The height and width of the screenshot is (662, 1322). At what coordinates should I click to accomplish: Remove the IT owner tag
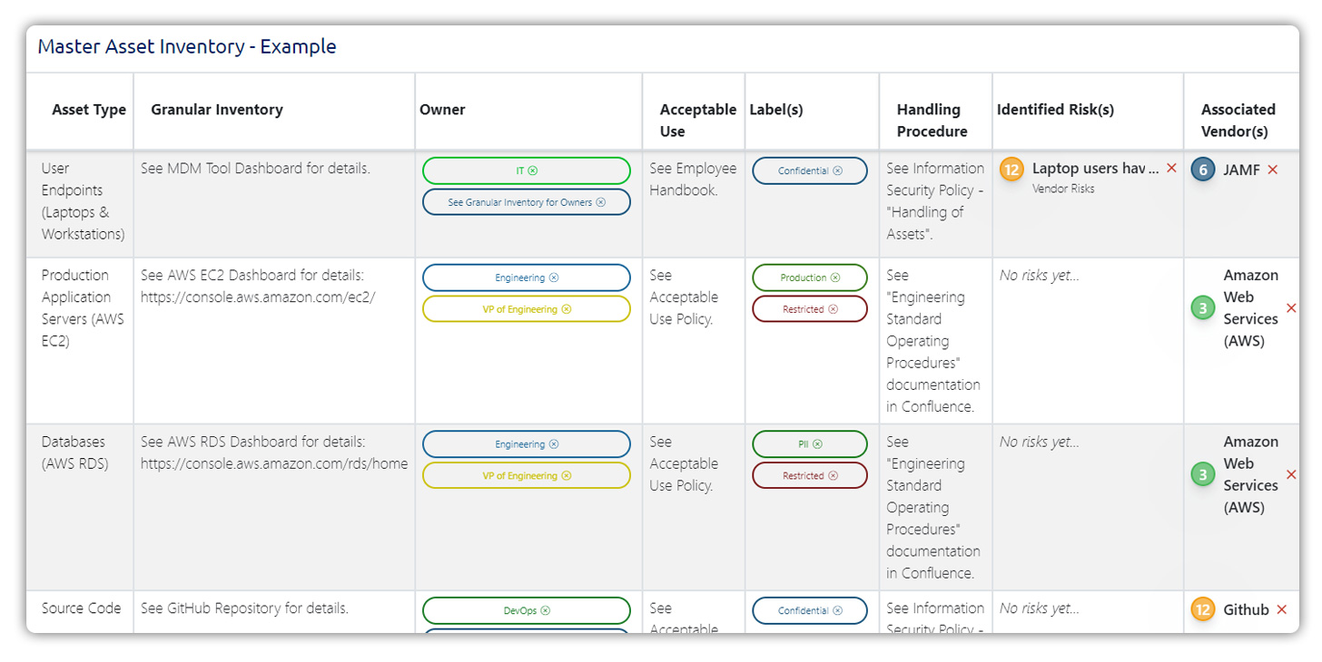point(533,170)
